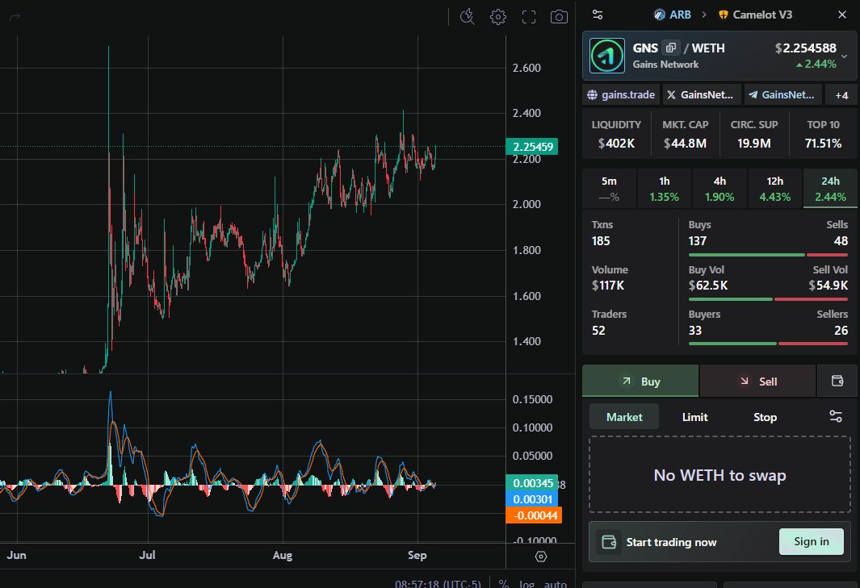Image resolution: width=860 pixels, height=588 pixels.
Task: Copy GNS token address icon
Action: click(671, 48)
